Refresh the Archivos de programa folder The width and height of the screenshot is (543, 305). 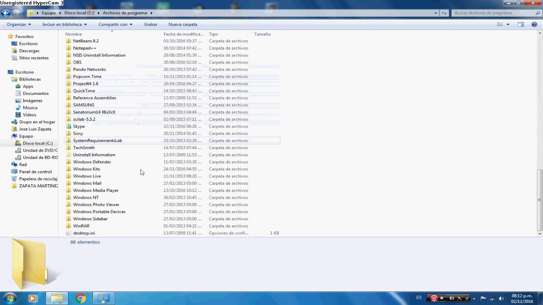(444, 13)
